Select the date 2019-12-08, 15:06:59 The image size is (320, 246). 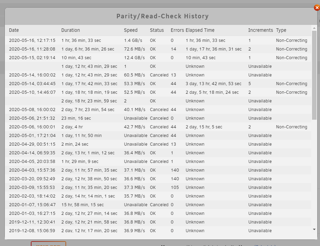[32, 231]
